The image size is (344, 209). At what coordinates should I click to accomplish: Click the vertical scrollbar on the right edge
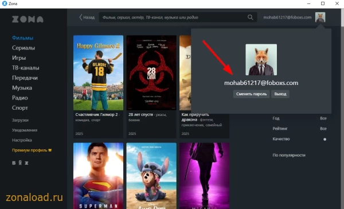(342, 109)
